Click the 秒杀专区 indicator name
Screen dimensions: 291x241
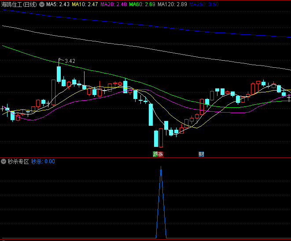[x=18, y=161]
